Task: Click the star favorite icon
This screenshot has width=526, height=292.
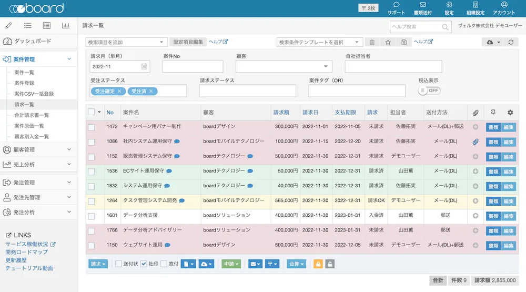Action: [388, 42]
